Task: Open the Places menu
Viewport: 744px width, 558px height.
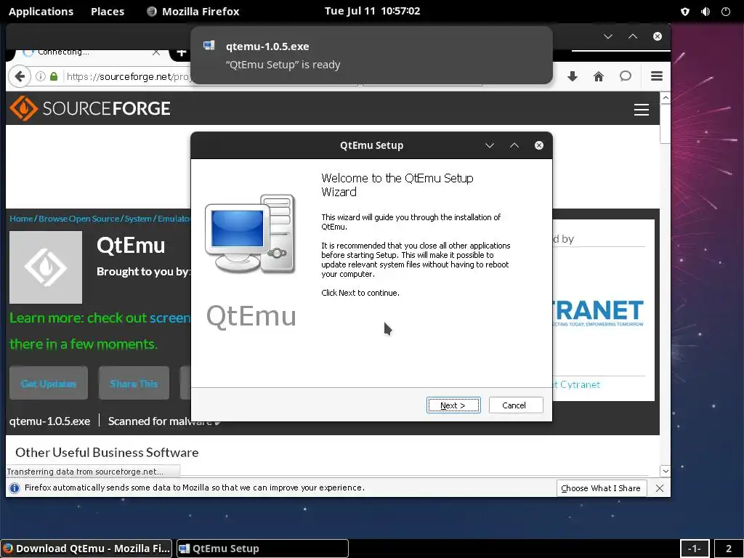Action: 108,11
